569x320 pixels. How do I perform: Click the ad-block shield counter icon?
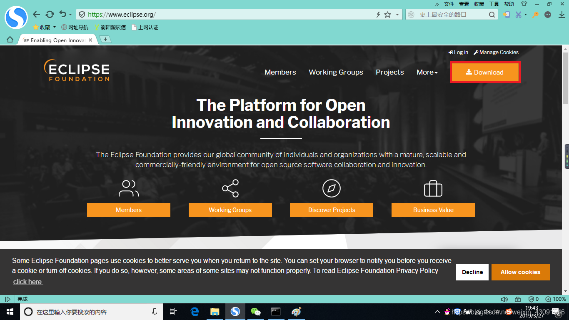533,299
